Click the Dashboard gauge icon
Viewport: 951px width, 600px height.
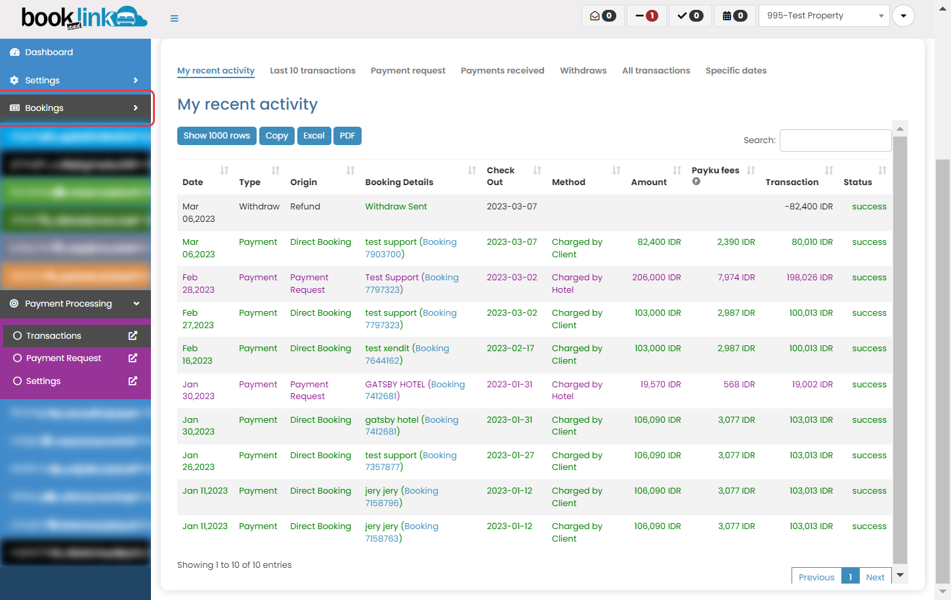click(14, 52)
